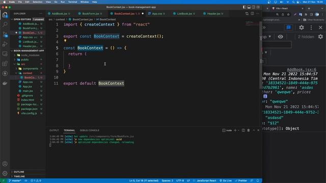The image size is (326, 183).
Task: Toggle the primary side bar layout
Action: (x=244, y=7)
